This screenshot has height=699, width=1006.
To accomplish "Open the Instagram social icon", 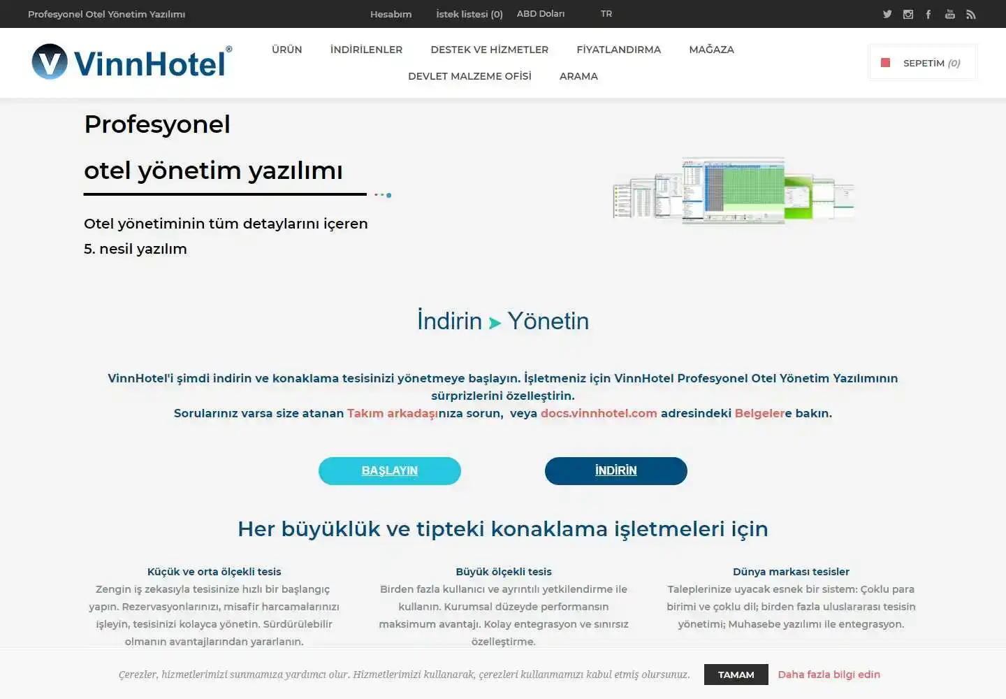I will (x=908, y=14).
